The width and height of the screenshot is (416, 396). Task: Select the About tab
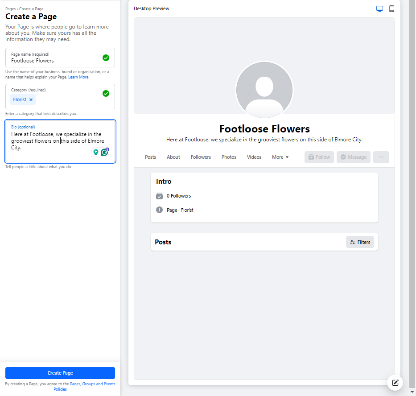(x=173, y=157)
